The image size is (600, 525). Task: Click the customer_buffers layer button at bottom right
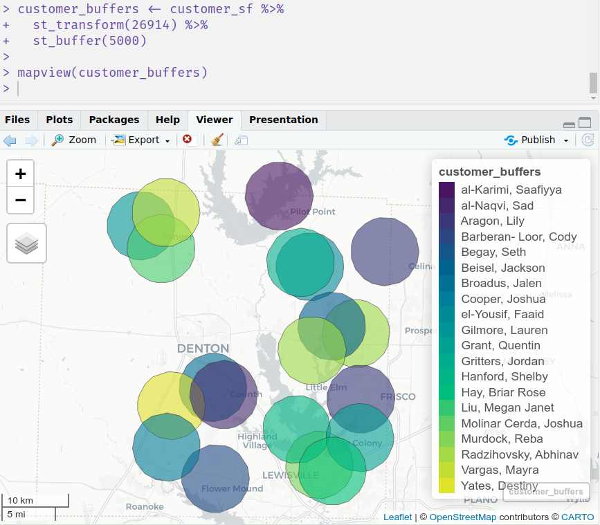pyautogui.click(x=546, y=491)
